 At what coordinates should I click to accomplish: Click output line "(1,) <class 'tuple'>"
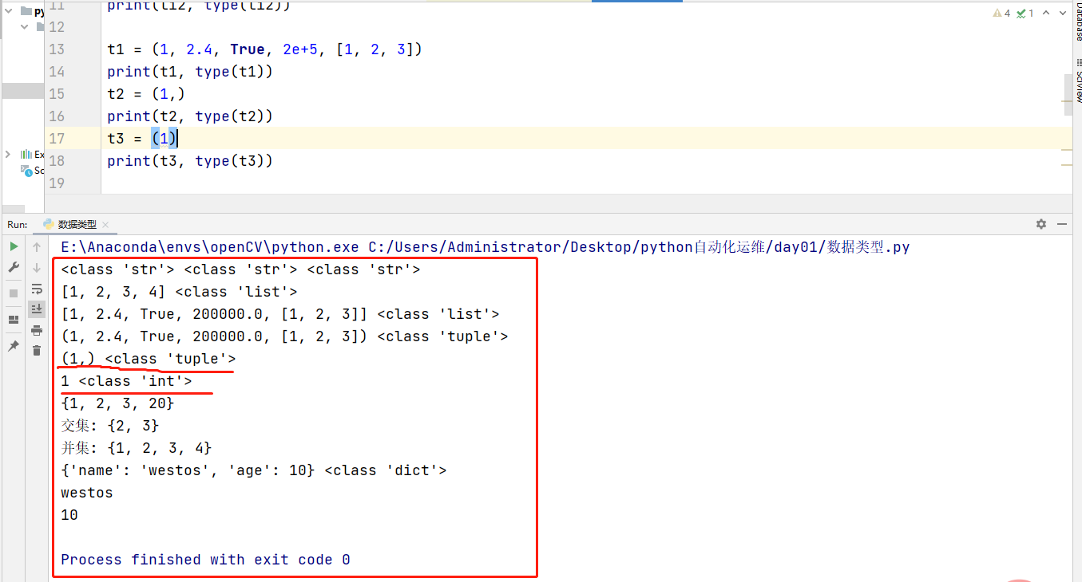click(149, 359)
